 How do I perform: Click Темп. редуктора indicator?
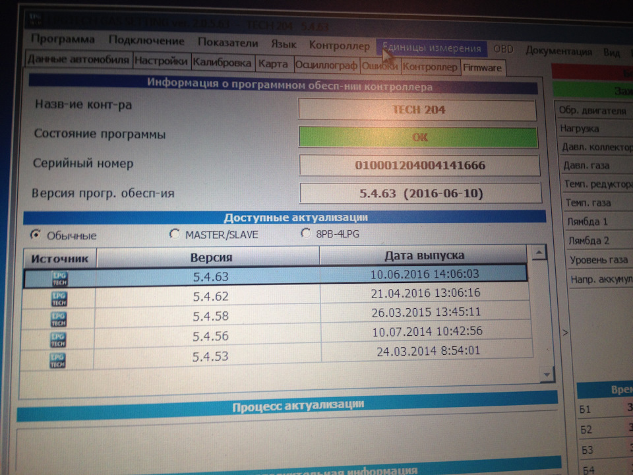point(597,184)
